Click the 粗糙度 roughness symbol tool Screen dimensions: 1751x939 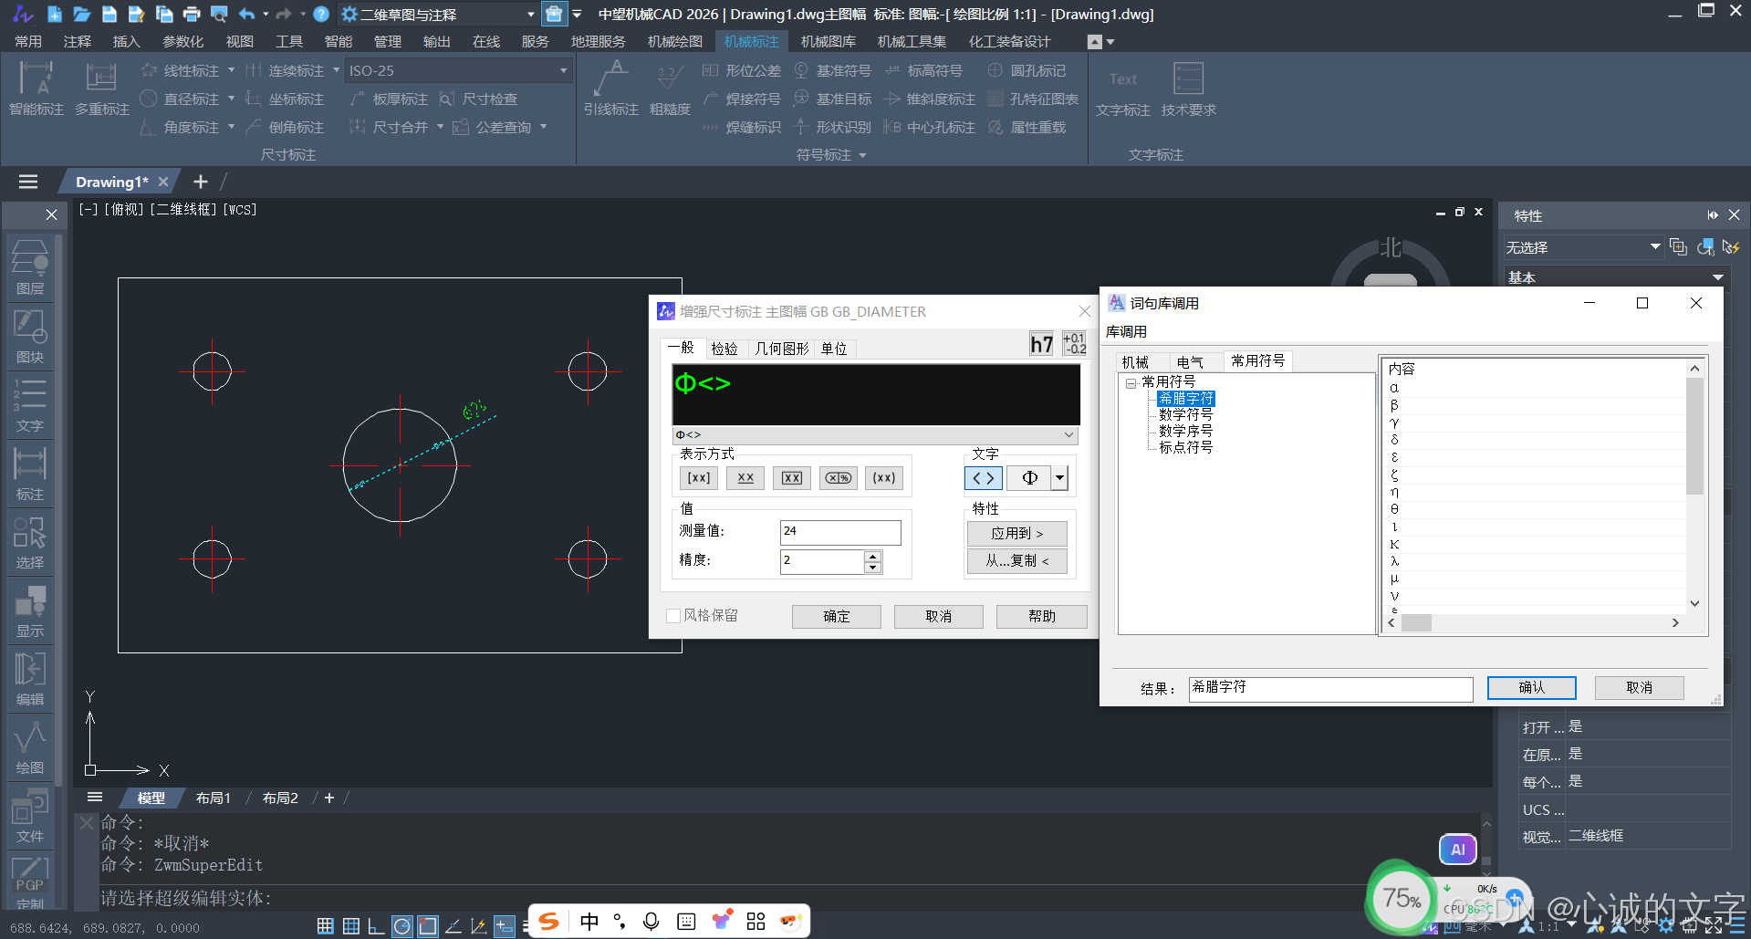coord(670,89)
